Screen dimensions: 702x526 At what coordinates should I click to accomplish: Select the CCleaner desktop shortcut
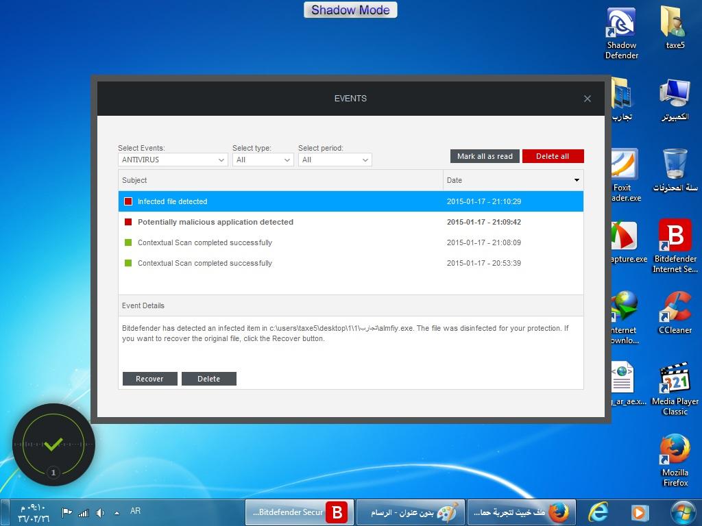point(675,313)
